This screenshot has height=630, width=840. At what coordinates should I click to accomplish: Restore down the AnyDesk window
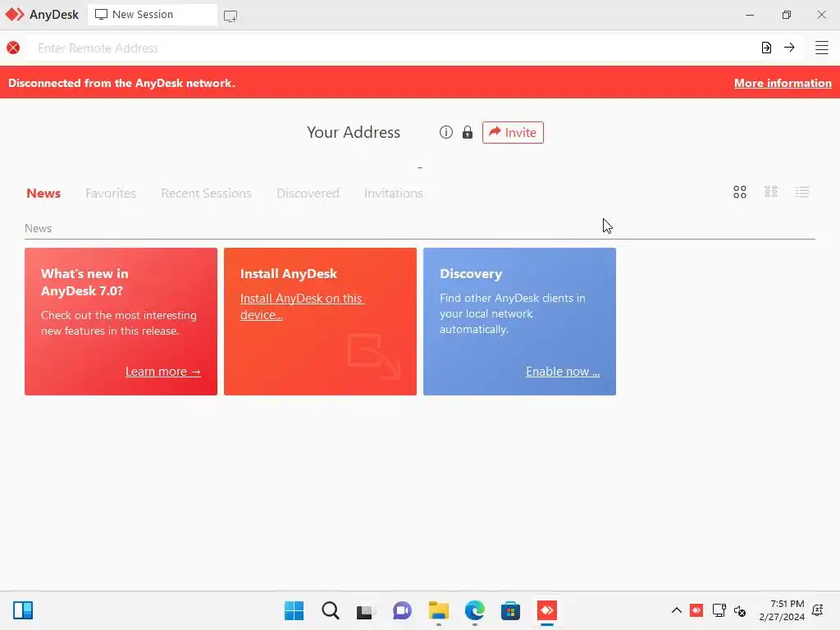(786, 15)
